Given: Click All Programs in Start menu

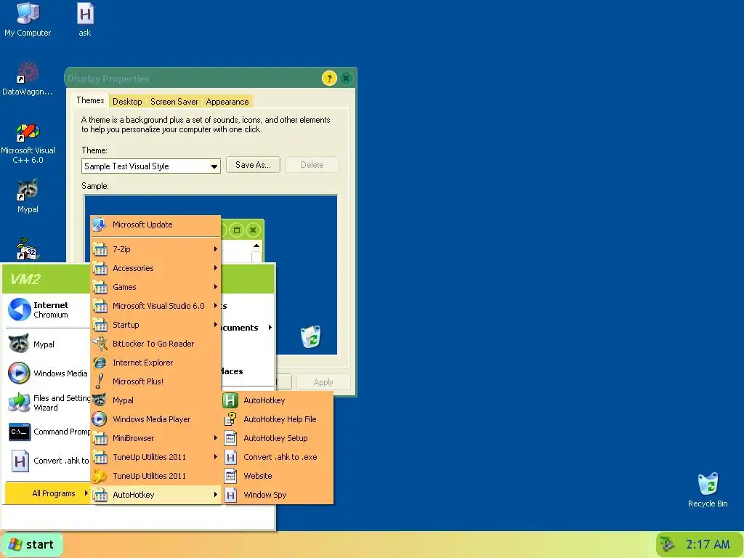Looking at the screenshot, I should pos(47,493).
